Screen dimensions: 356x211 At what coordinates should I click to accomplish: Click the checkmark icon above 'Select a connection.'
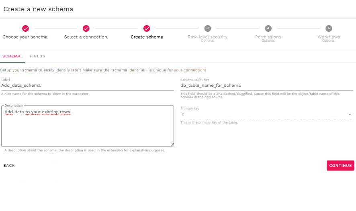pyautogui.click(x=86, y=28)
